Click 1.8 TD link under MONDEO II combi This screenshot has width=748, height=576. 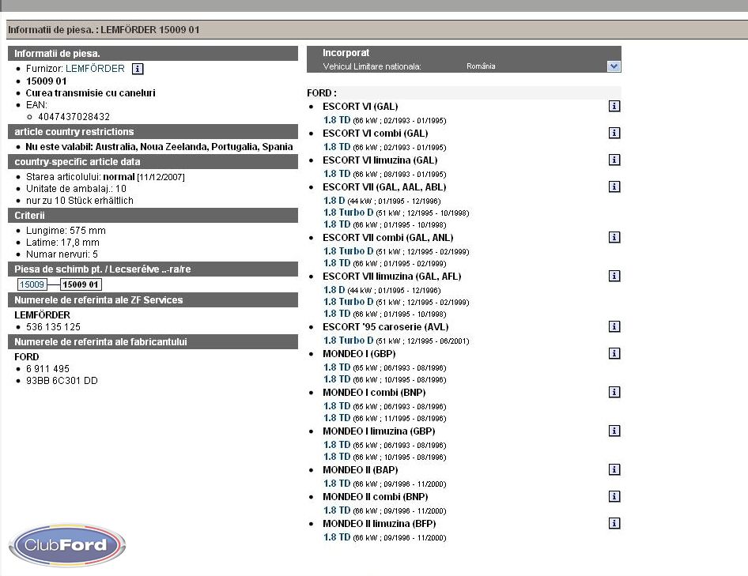click(x=337, y=510)
